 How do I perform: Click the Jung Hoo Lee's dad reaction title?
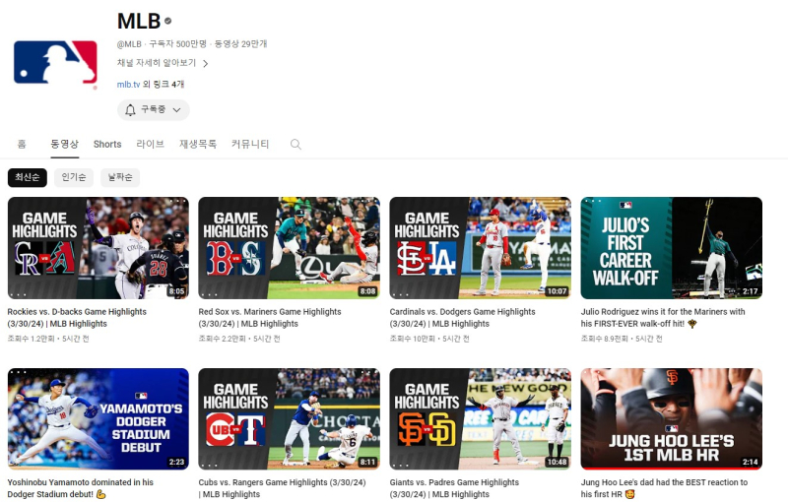(x=664, y=488)
